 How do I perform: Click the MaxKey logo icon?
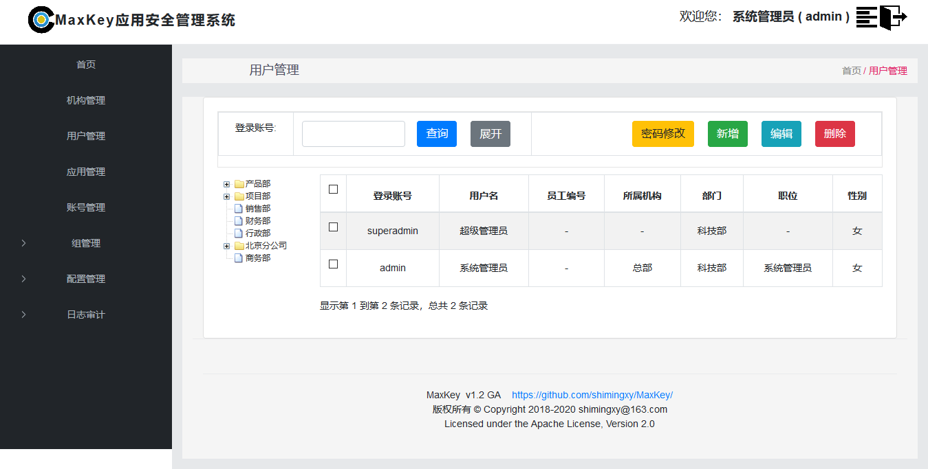point(41,20)
